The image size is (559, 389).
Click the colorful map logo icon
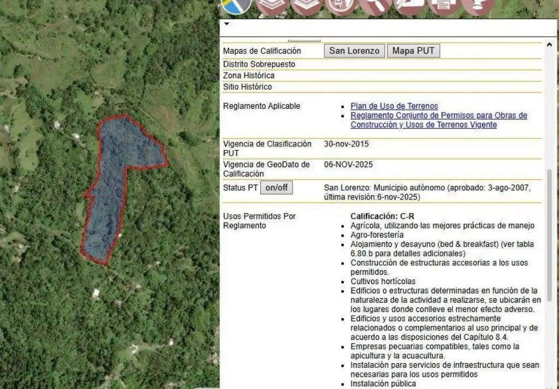(236, 5)
